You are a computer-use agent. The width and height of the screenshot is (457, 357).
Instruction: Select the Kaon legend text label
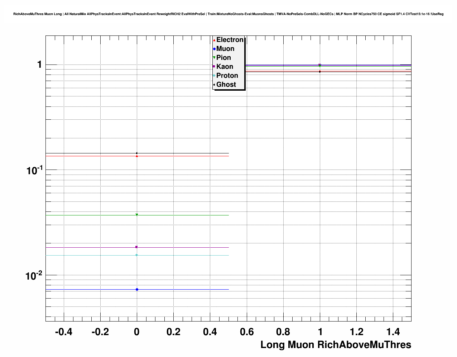point(225,67)
